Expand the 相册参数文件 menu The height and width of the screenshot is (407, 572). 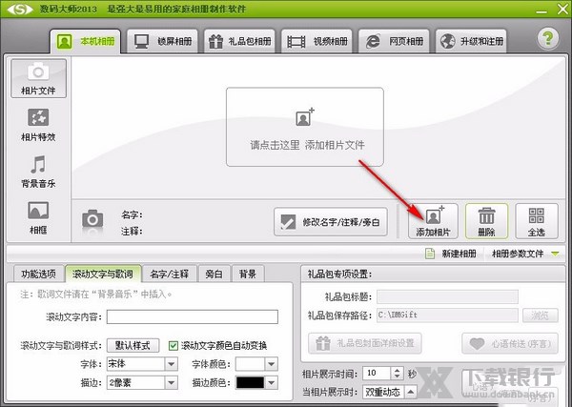click(554, 254)
